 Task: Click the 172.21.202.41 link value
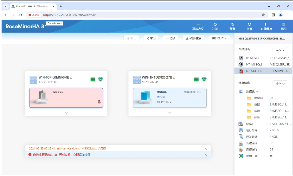click(x=279, y=124)
